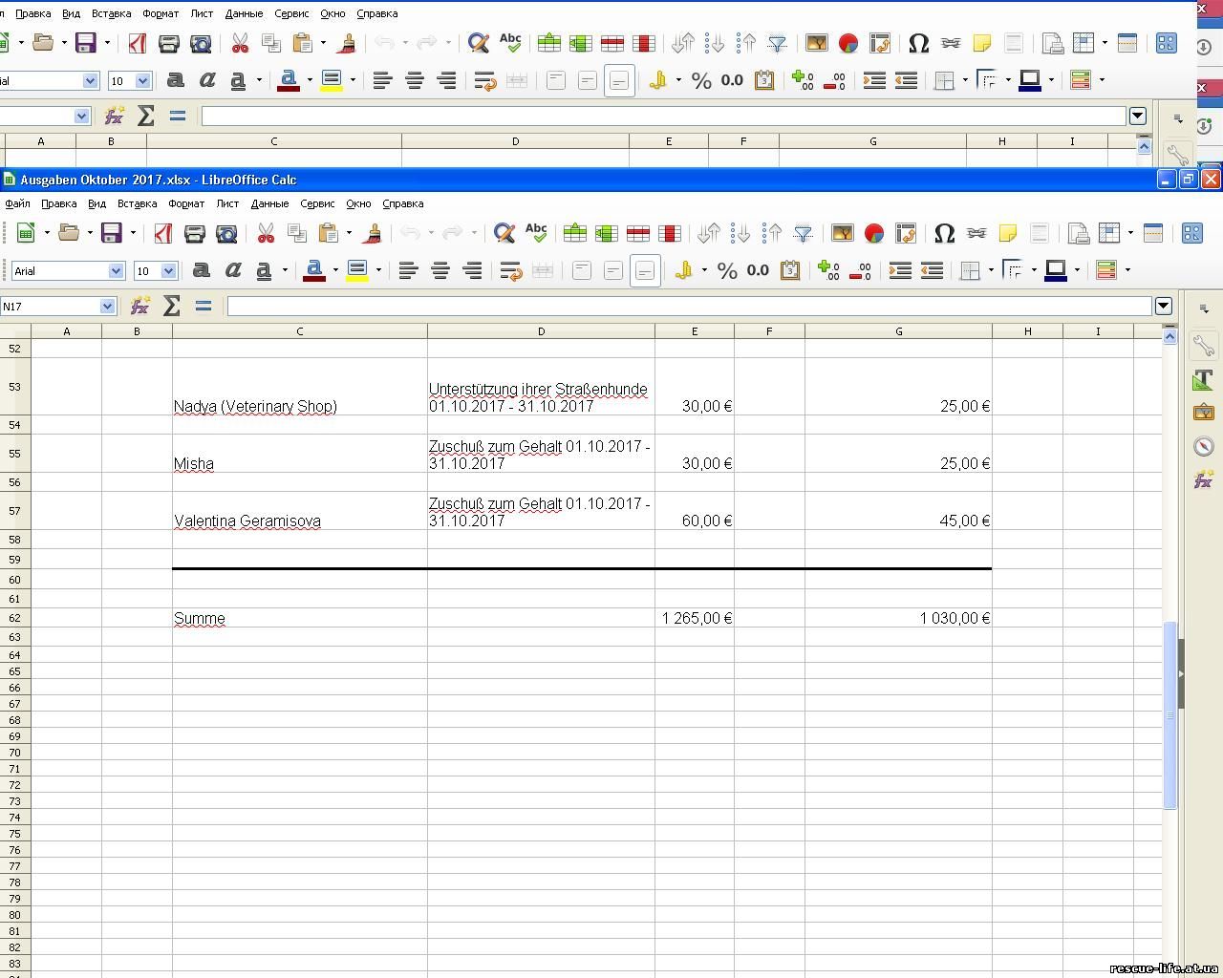The height and width of the screenshot is (978, 1223).
Task: Insert special character Omega in Ausgaben Oktober window
Action: (x=945, y=233)
